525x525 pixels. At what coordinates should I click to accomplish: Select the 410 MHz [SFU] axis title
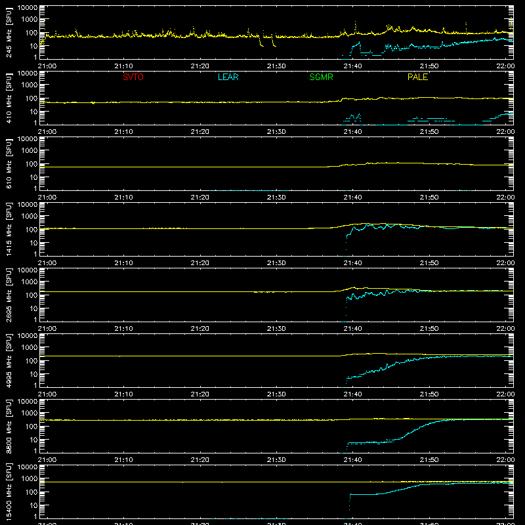coord(9,98)
